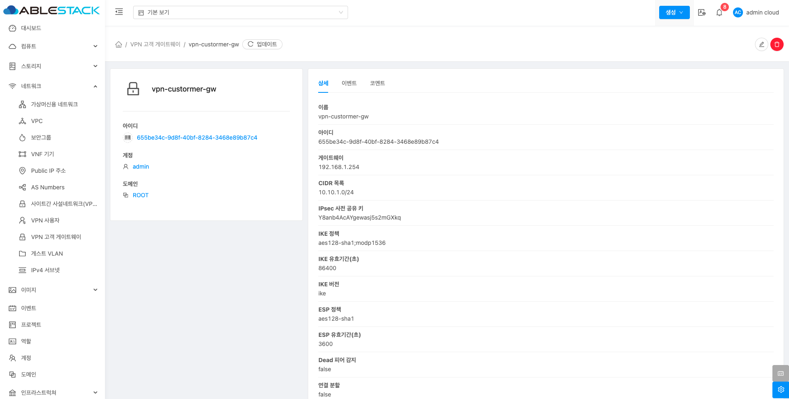
Task: Select Public IP 주소 in sidebar
Action: tap(48, 171)
